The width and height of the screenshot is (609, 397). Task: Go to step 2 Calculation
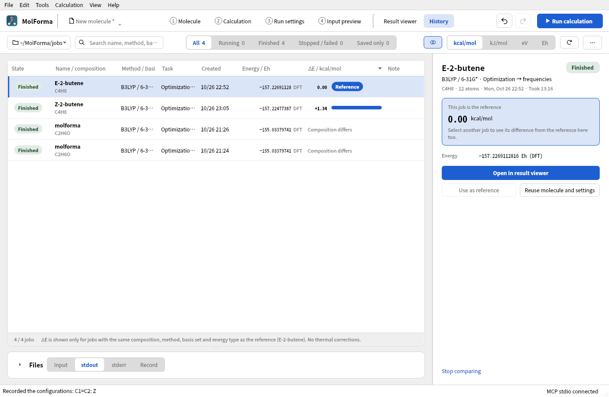pos(233,21)
